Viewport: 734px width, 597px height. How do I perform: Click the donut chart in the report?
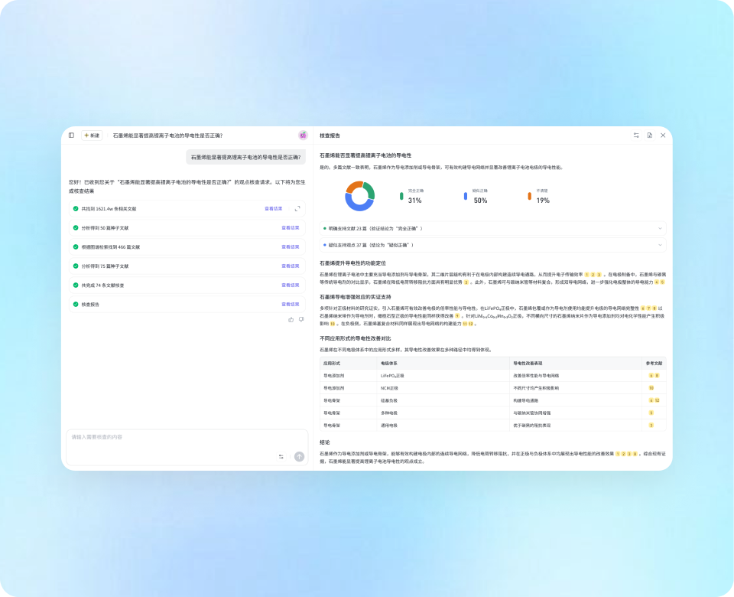[359, 196]
